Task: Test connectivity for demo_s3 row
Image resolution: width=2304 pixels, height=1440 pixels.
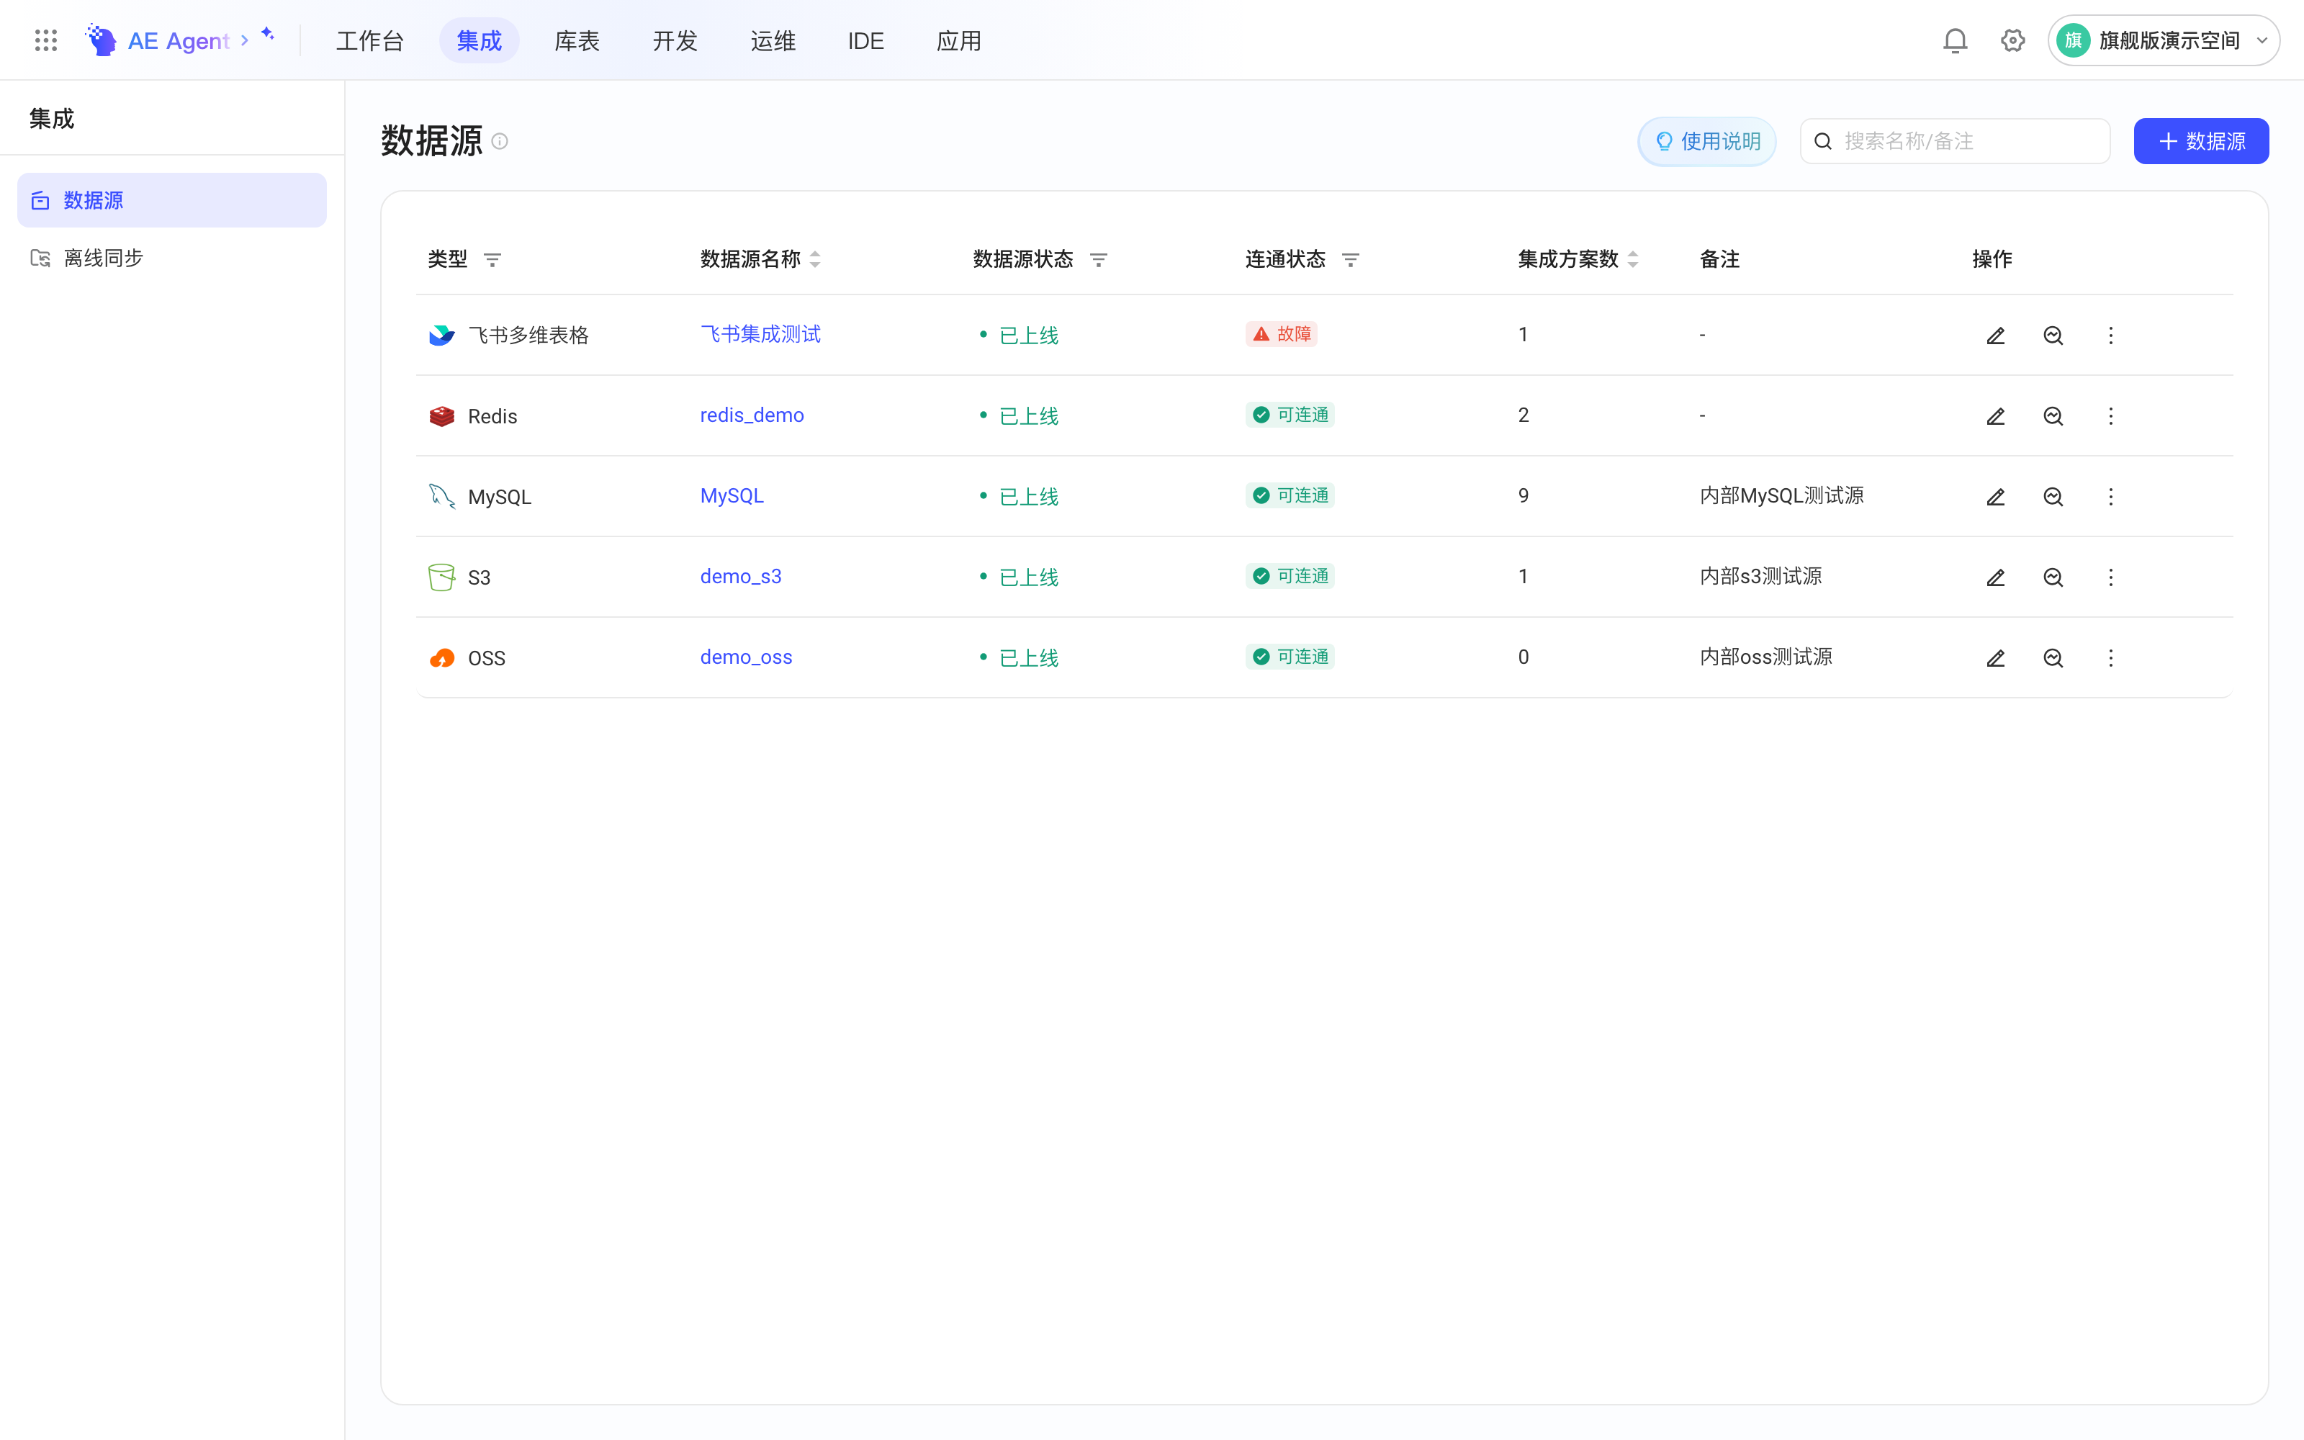Action: tap(2053, 578)
